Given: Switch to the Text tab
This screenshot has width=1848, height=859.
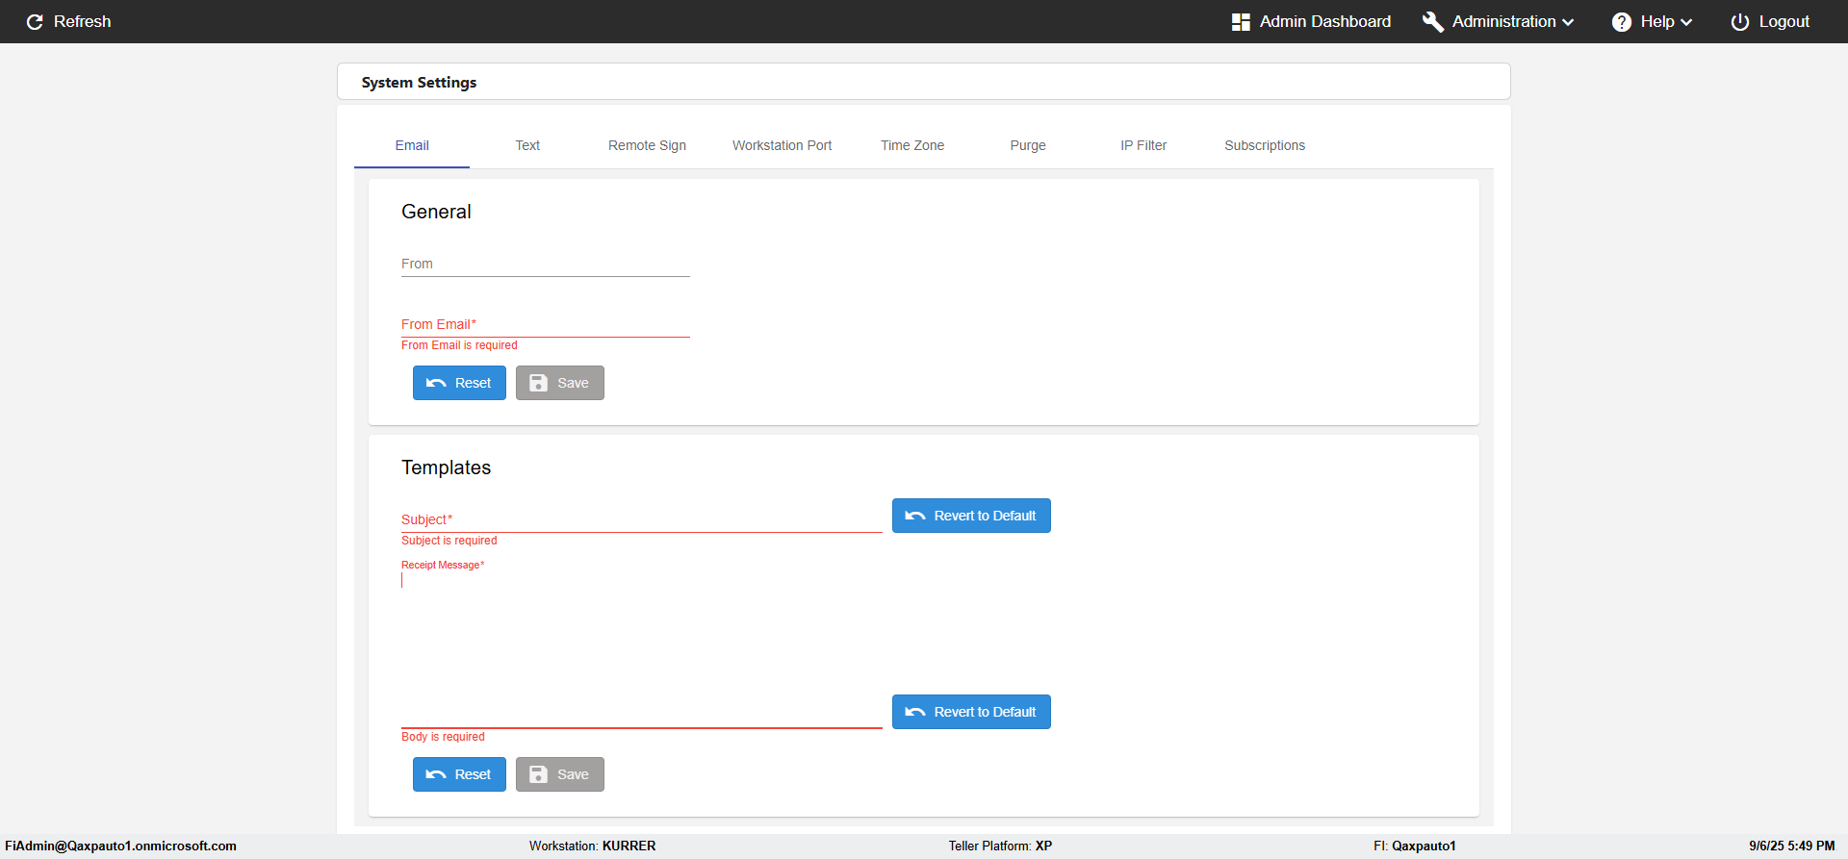Looking at the screenshot, I should pyautogui.click(x=527, y=146).
